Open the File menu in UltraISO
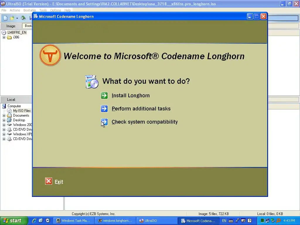This screenshot has width=300, height=225. click(x=4, y=10)
